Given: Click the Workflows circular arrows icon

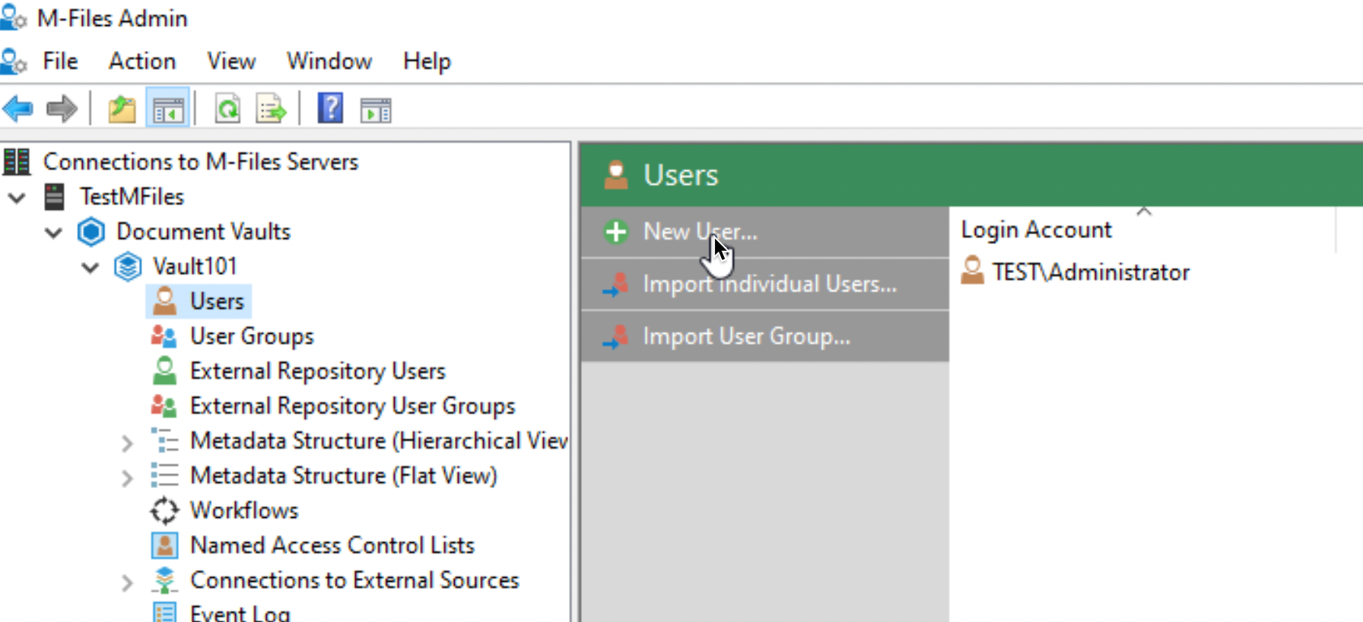Looking at the screenshot, I should point(164,511).
